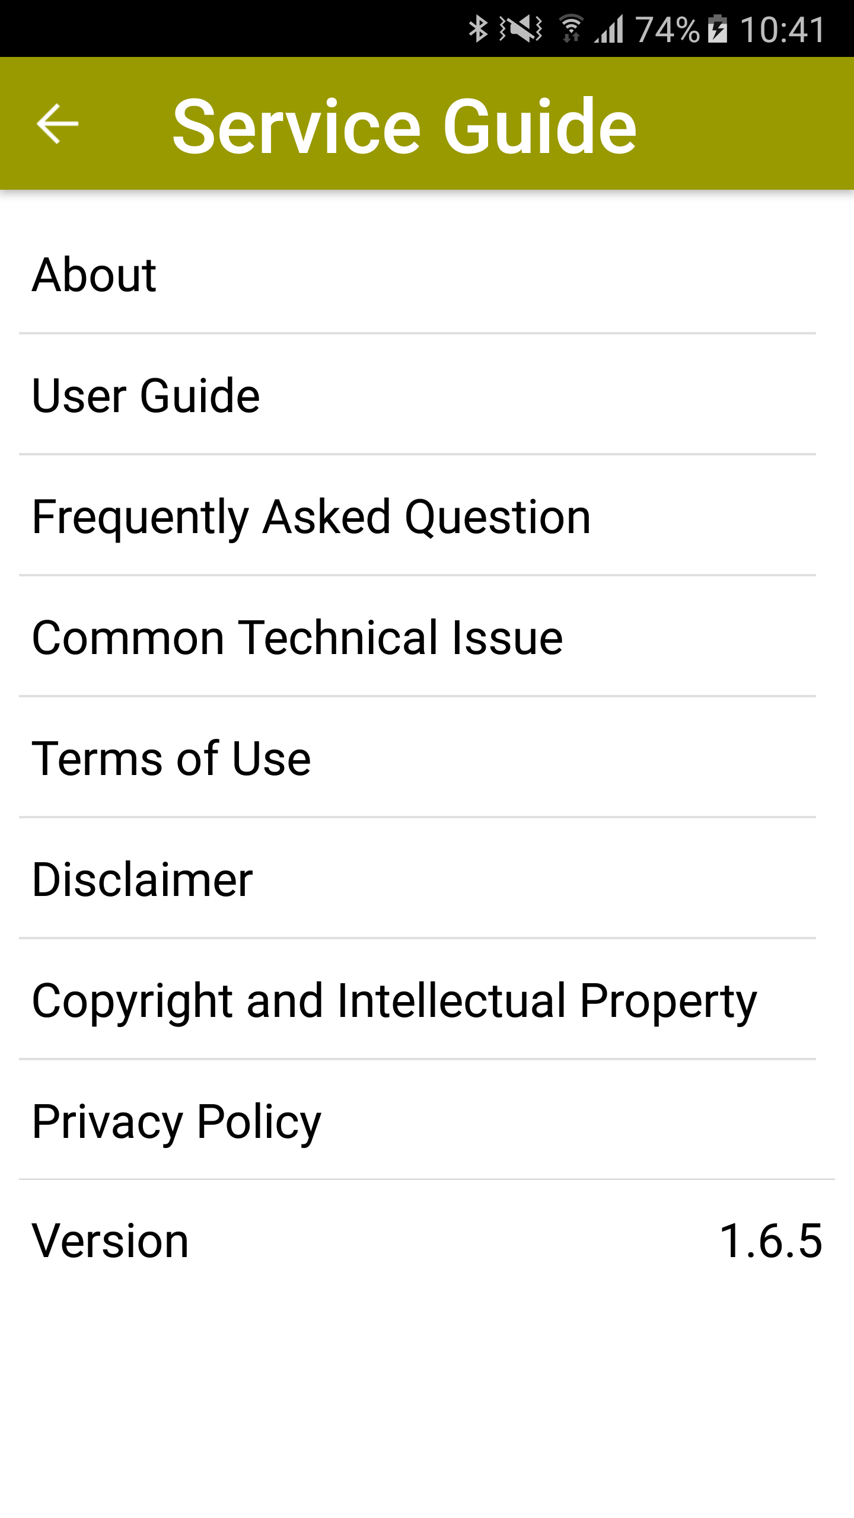Image resolution: width=854 pixels, height=1518 pixels.
Task: Open the User Guide
Action: coord(146,396)
